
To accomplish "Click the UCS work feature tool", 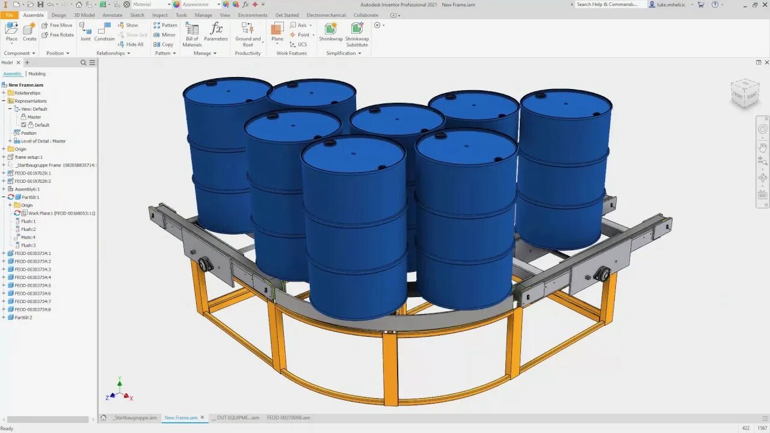I will [x=298, y=45].
